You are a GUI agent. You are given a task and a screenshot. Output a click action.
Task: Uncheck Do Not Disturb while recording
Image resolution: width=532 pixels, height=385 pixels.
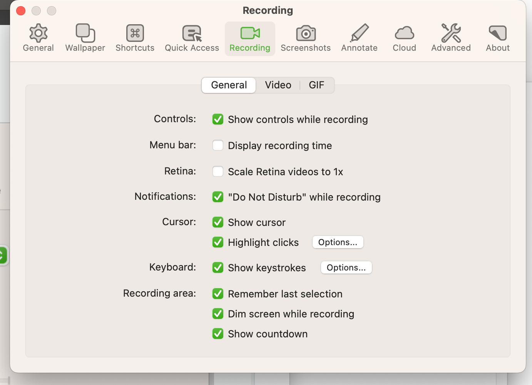(x=218, y=197)
